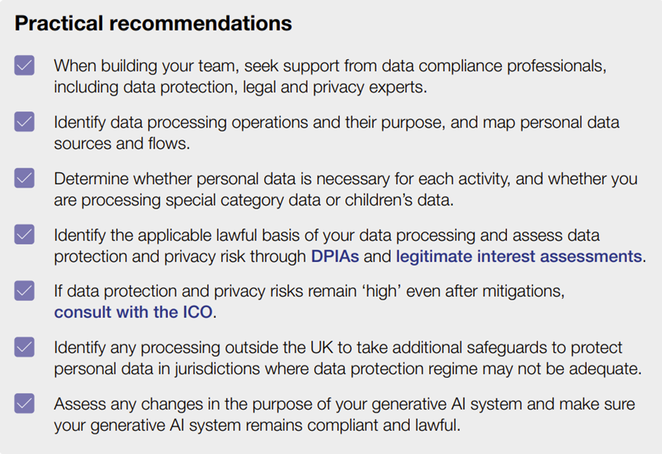Click the checkbox next to 'Determine whether personal data'
The width and height of the screenshot is (662, 454).
coord(25,178)
